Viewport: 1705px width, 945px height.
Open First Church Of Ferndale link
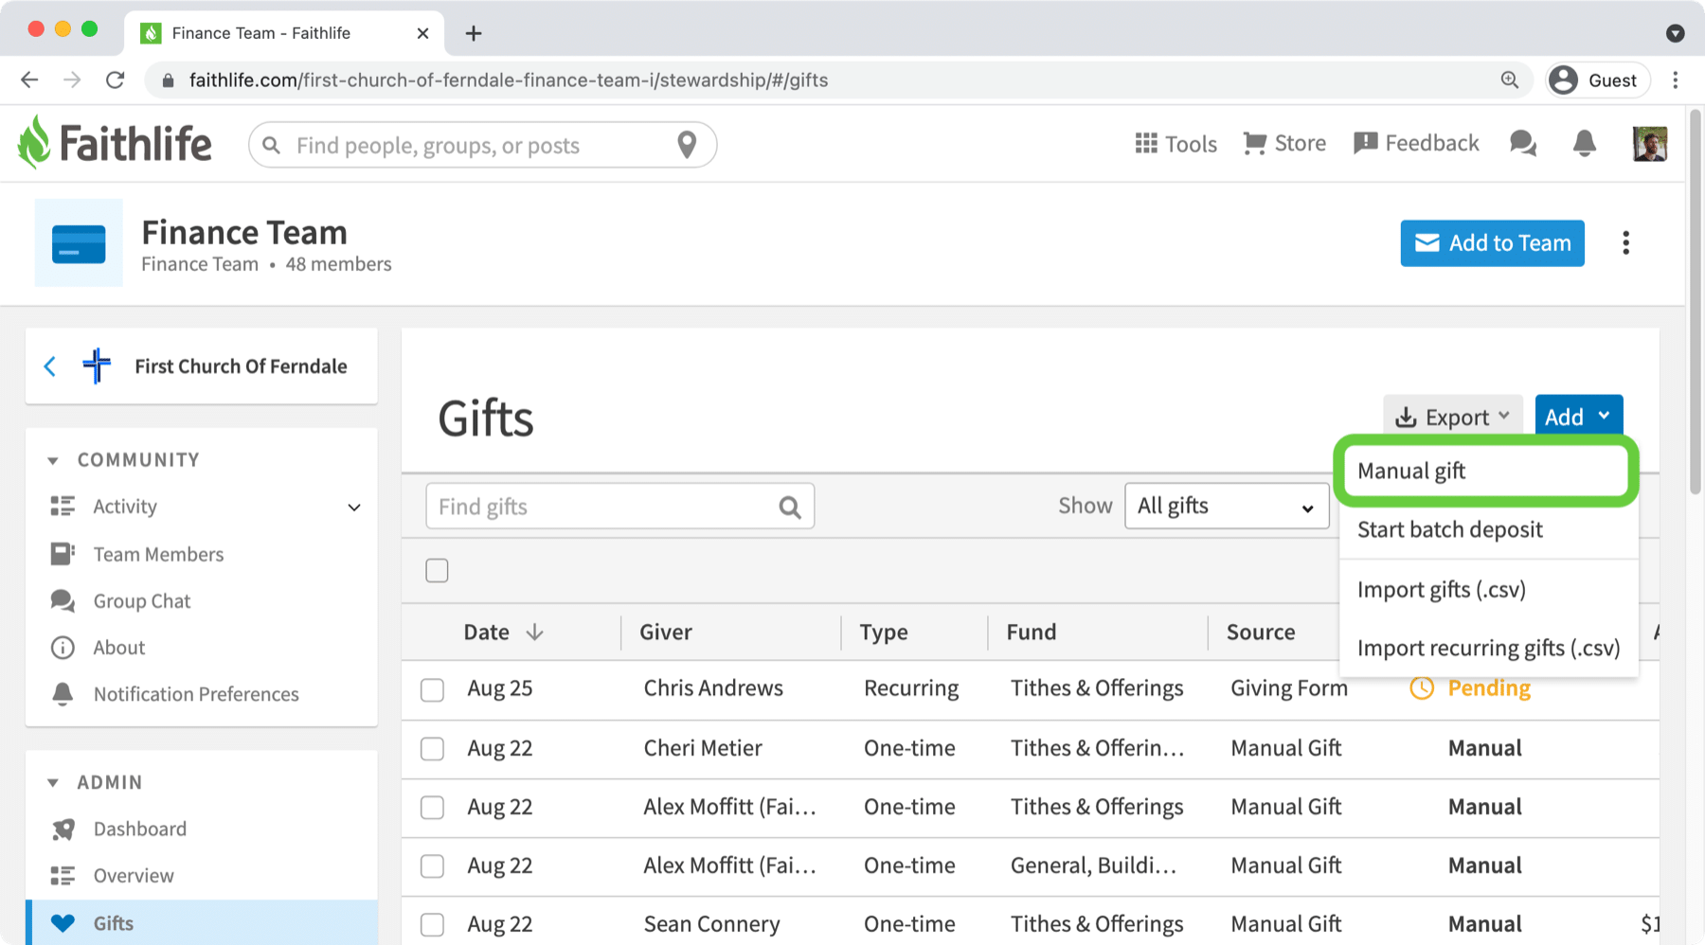click(241, 366)
